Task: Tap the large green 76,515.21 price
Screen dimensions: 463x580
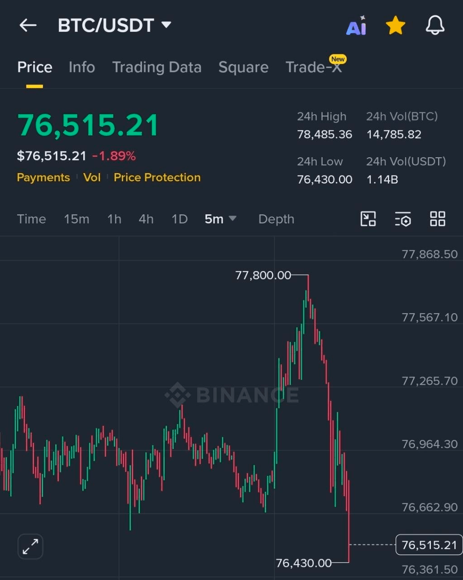Action: [x=88, y=125]
